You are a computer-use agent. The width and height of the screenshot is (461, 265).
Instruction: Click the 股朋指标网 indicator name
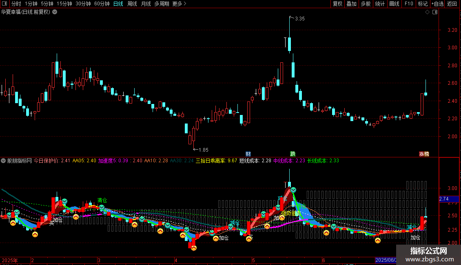[x=20, y=161]
